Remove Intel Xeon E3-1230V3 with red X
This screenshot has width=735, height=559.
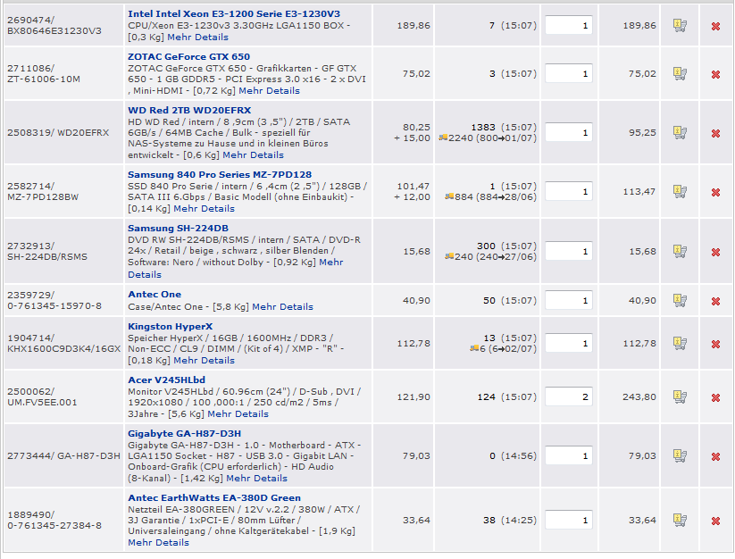[x=715, y=26]
